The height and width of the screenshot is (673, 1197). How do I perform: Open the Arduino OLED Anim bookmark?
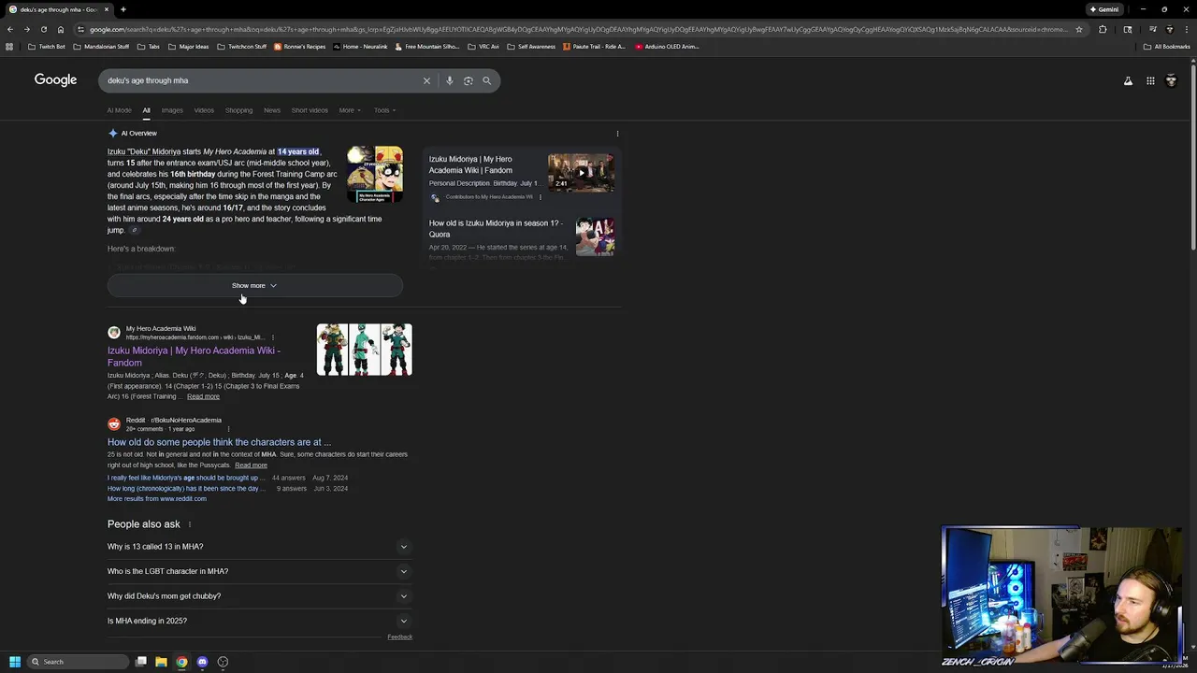click(667, 46)
